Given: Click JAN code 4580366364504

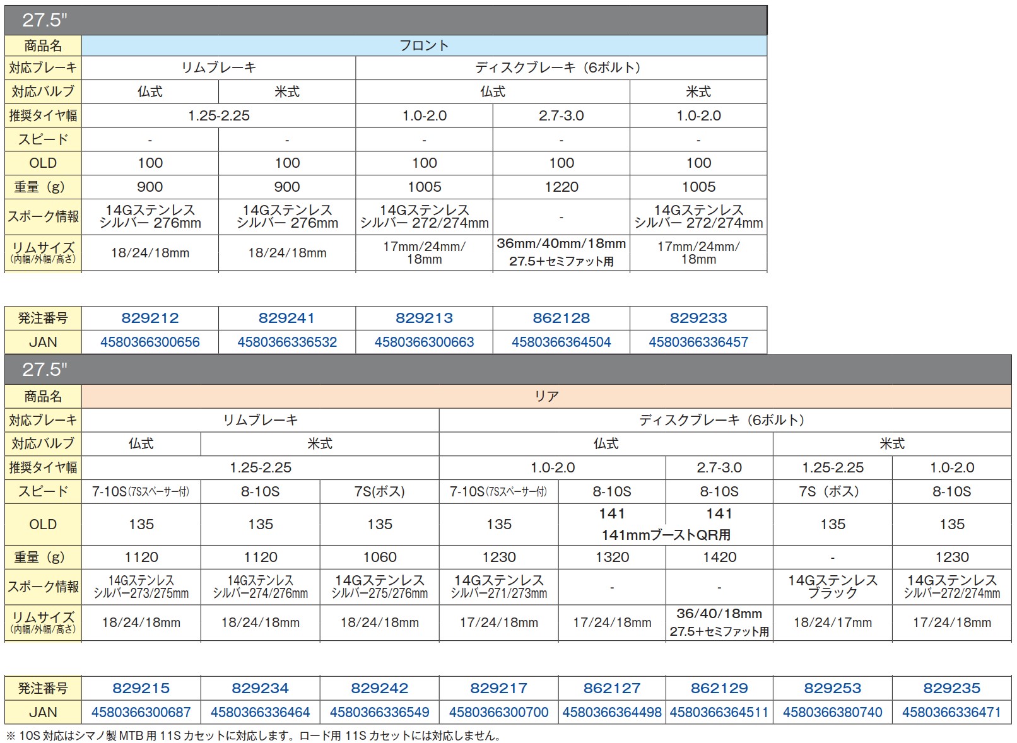Looking at the screenshot, I should pos(561,342).
